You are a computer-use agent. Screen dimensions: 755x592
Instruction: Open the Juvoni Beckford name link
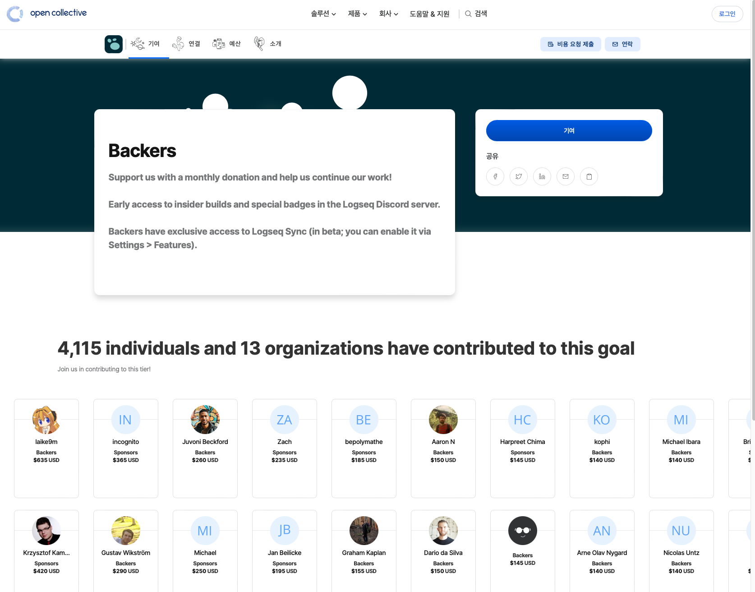[205, 442]
